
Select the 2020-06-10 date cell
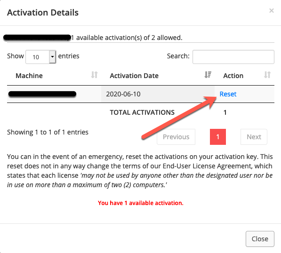tap(123, 94)
